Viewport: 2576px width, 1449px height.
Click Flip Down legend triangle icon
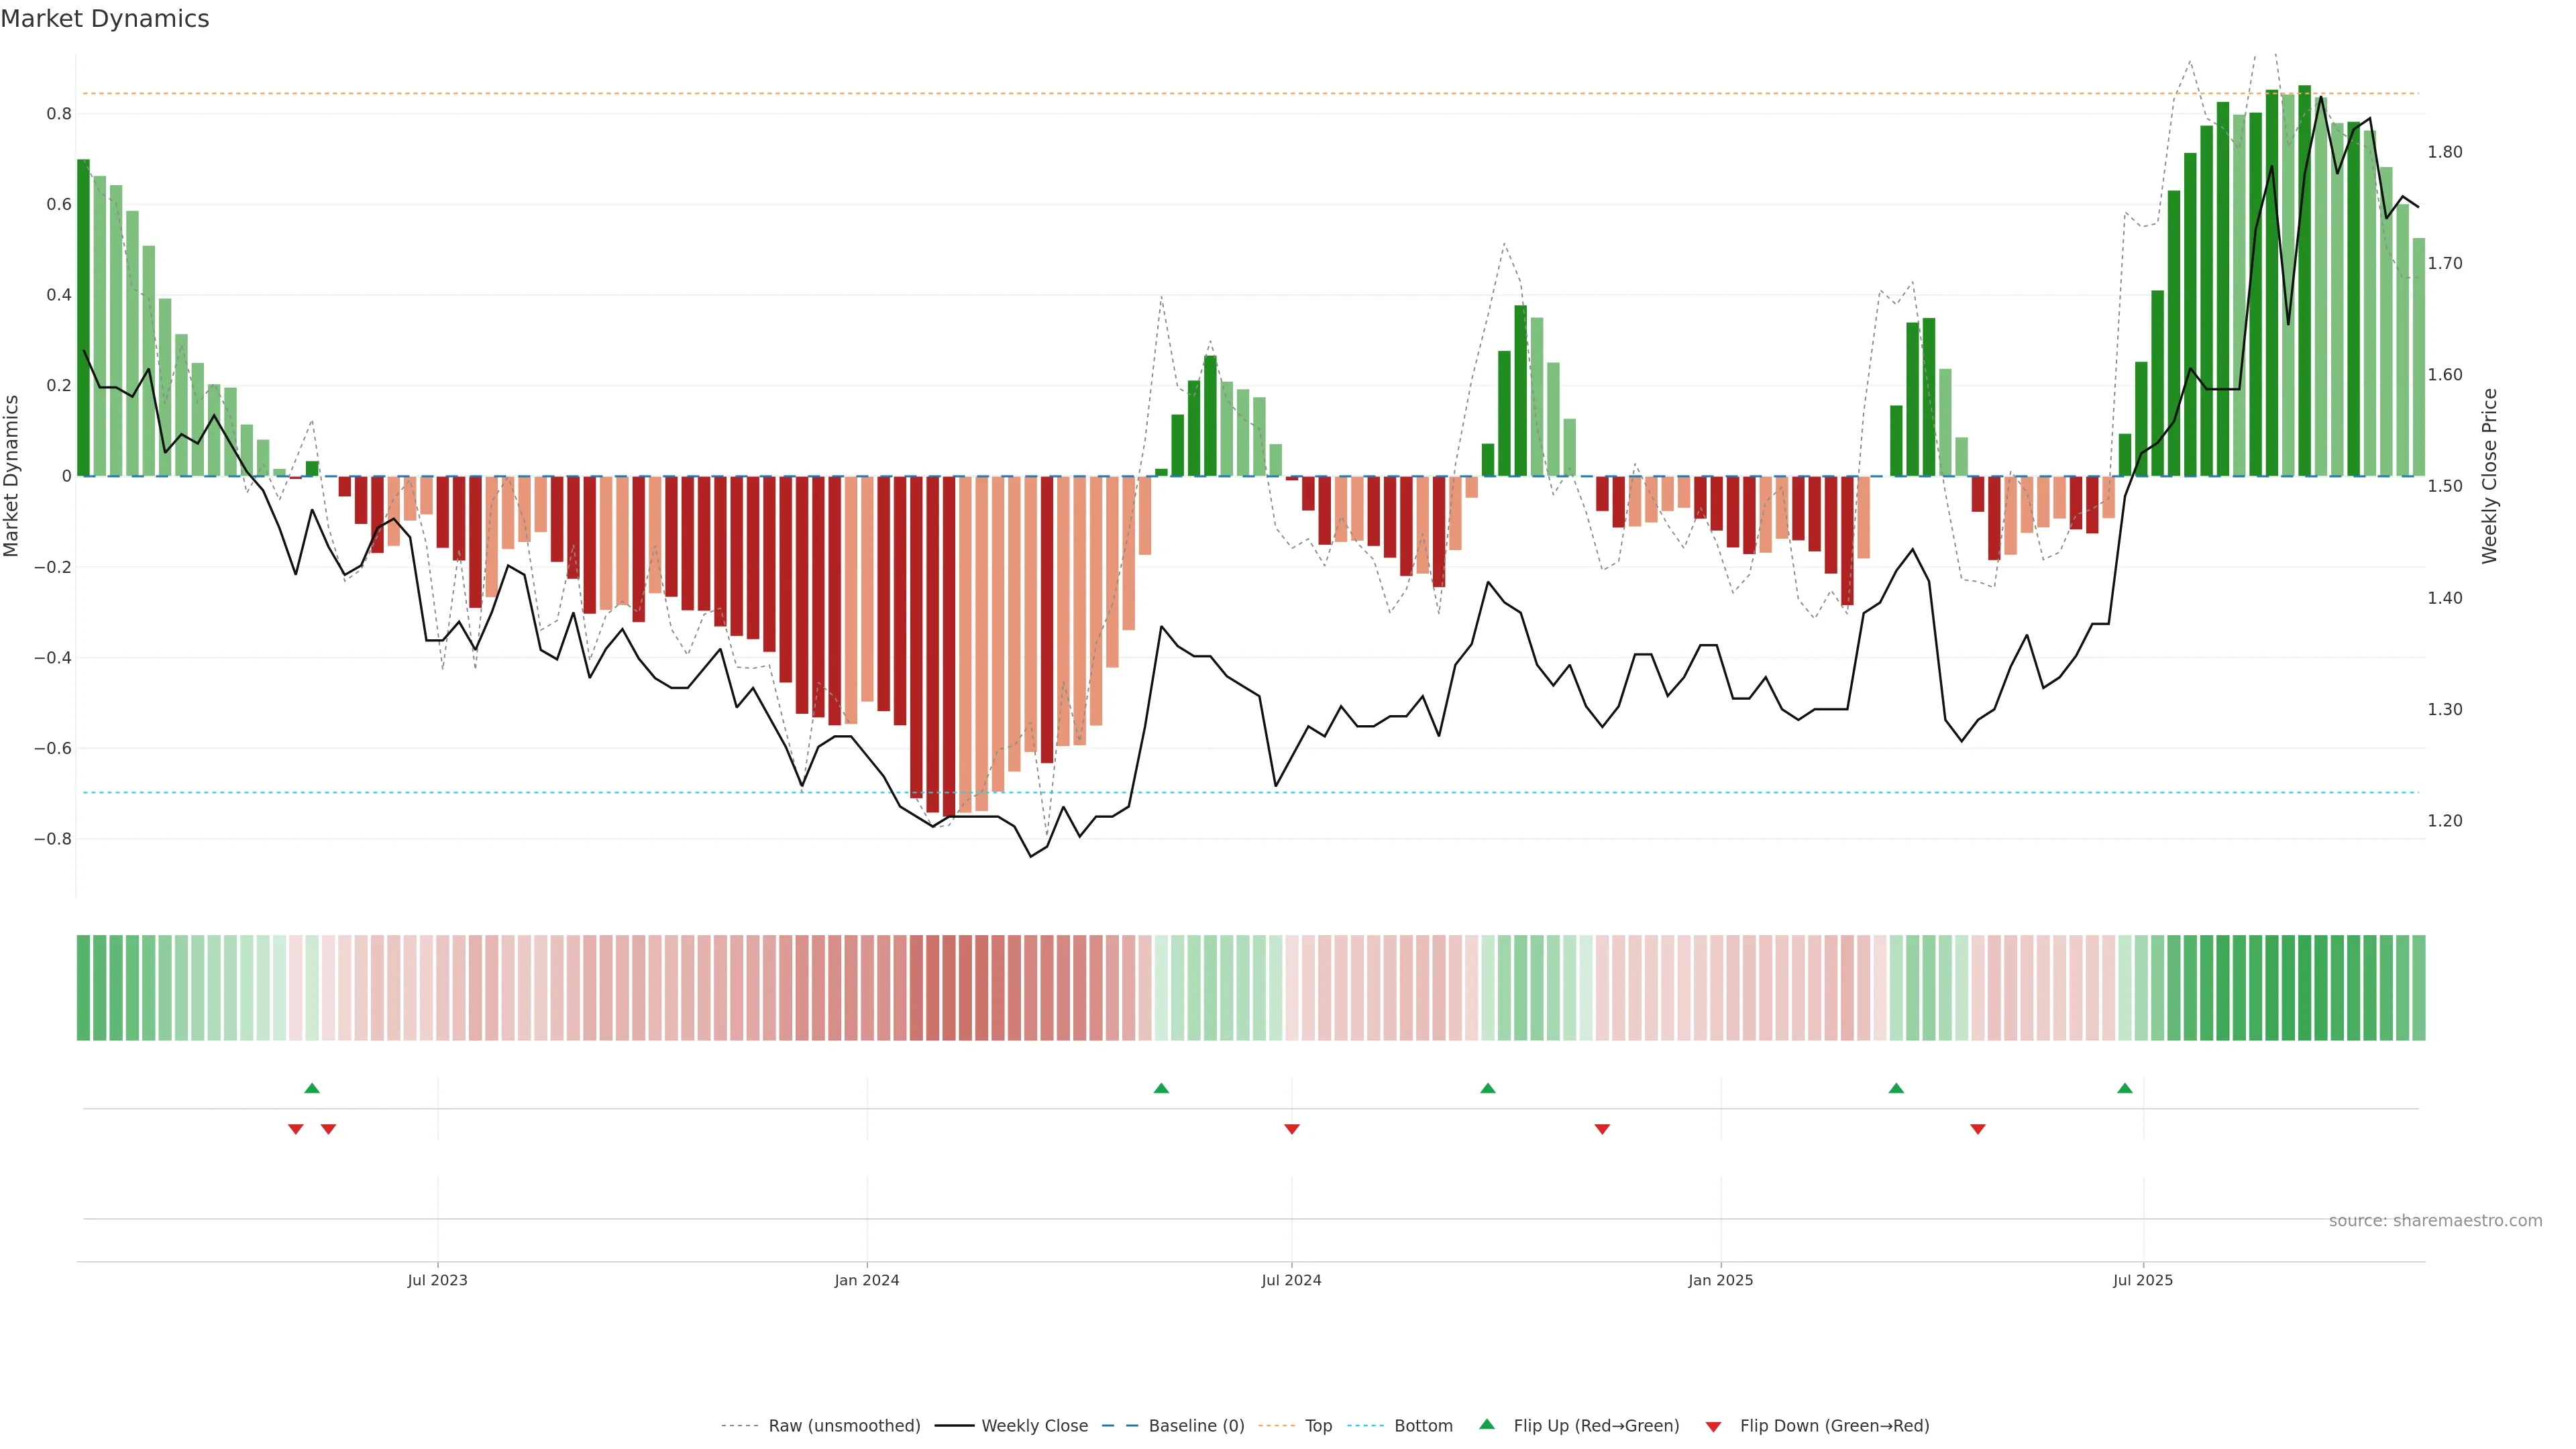[1713, 1427]
